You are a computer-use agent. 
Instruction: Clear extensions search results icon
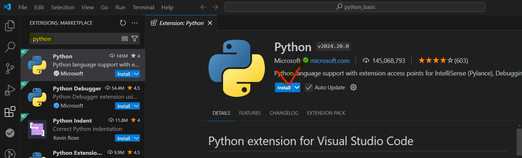click(125, 39)
